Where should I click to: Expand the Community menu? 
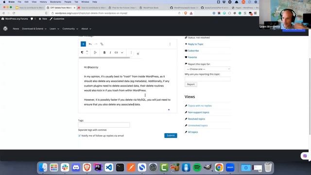(70, 29)
